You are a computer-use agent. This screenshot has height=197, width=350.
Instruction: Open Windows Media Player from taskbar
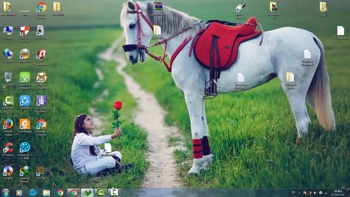(x=19, y=193)
